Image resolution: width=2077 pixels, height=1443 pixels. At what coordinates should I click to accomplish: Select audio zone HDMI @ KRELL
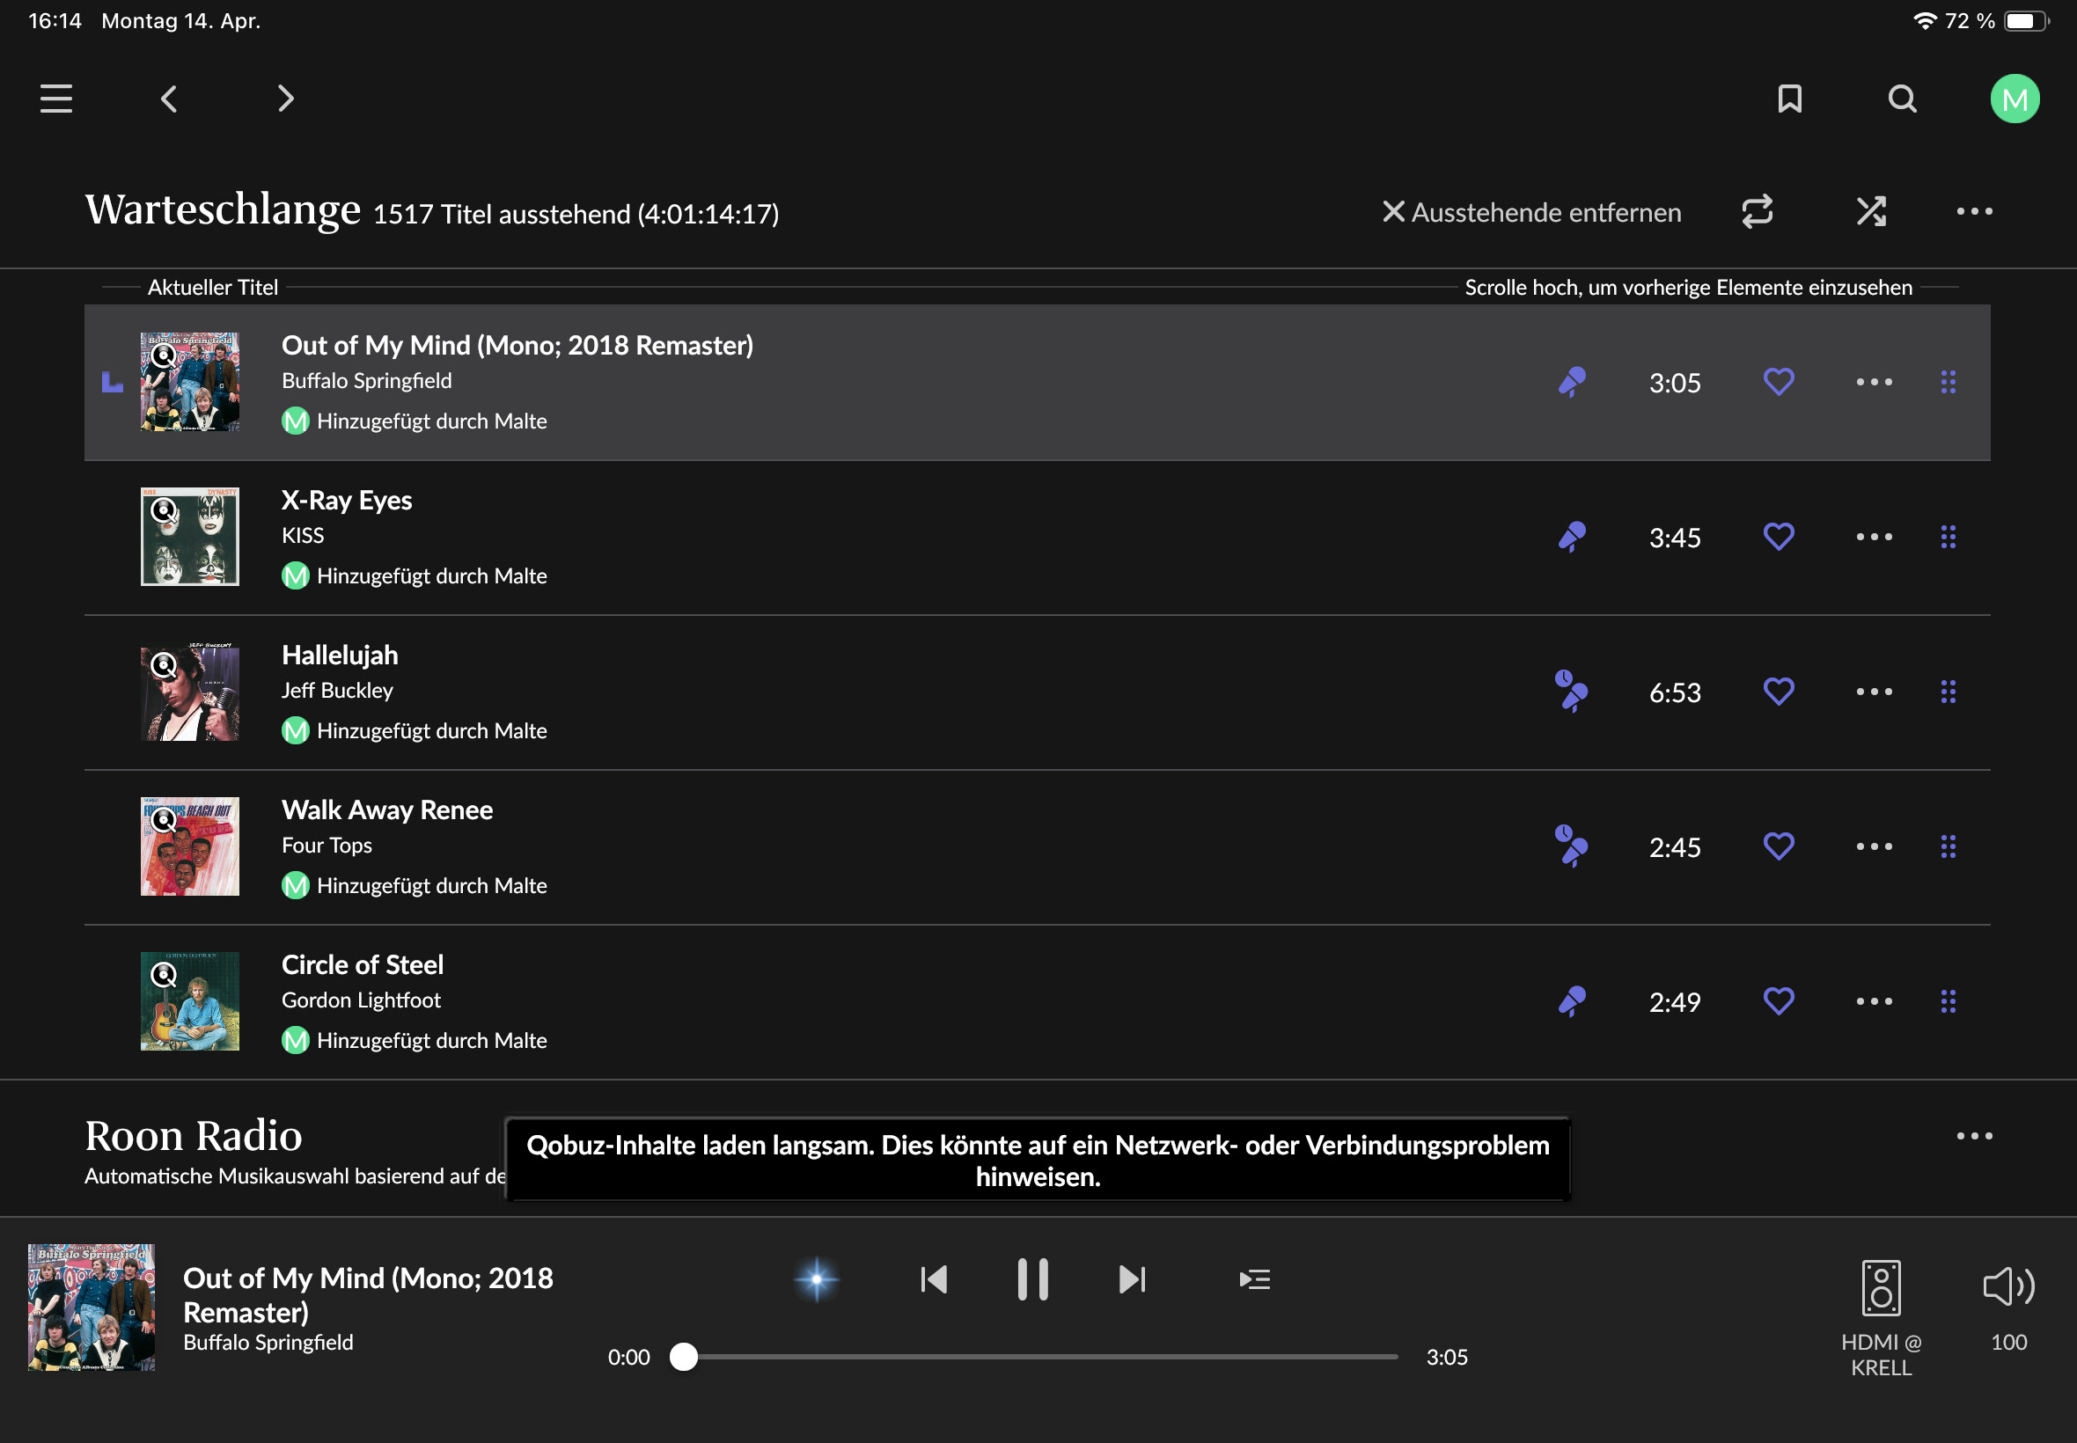(1881, 1317)
